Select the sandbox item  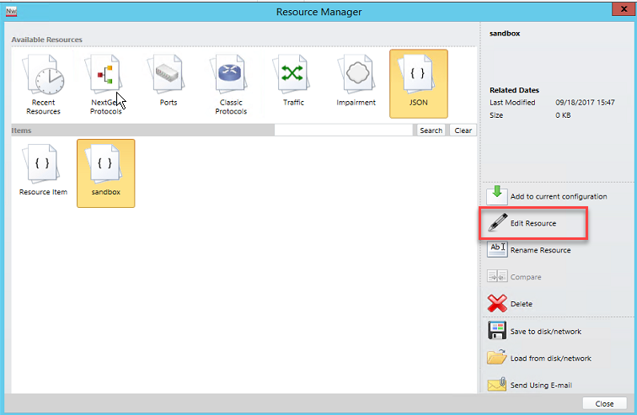[105, 172]
